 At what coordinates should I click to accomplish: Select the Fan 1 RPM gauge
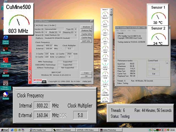tap(105, 90)
